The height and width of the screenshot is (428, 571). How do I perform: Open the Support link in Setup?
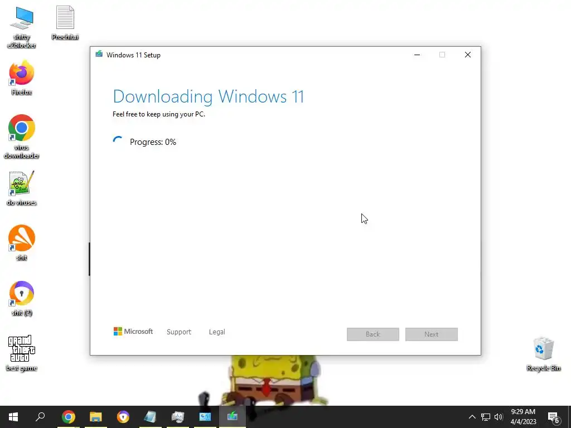pyautogui.click(x=179, y=332)
